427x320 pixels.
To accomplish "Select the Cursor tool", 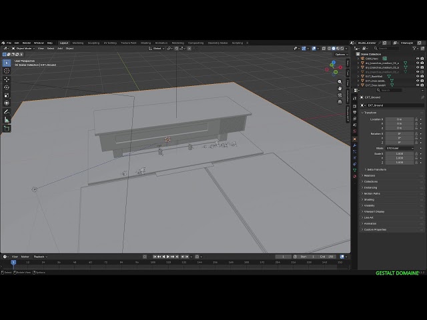I will (7, 71).
